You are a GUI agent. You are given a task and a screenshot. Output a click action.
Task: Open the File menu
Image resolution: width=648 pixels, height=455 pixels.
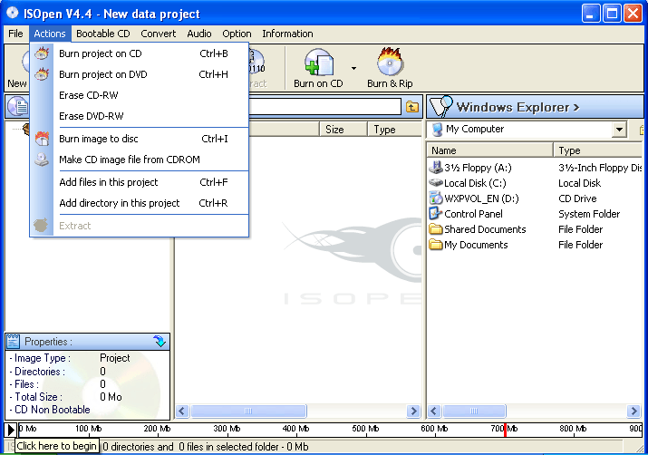point(15,34)
